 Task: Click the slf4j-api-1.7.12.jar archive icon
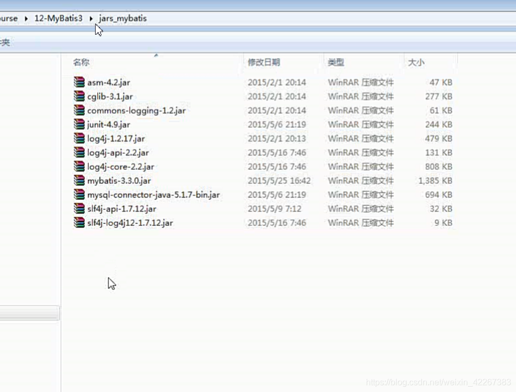pyautogui.click(x=79, y=209)
